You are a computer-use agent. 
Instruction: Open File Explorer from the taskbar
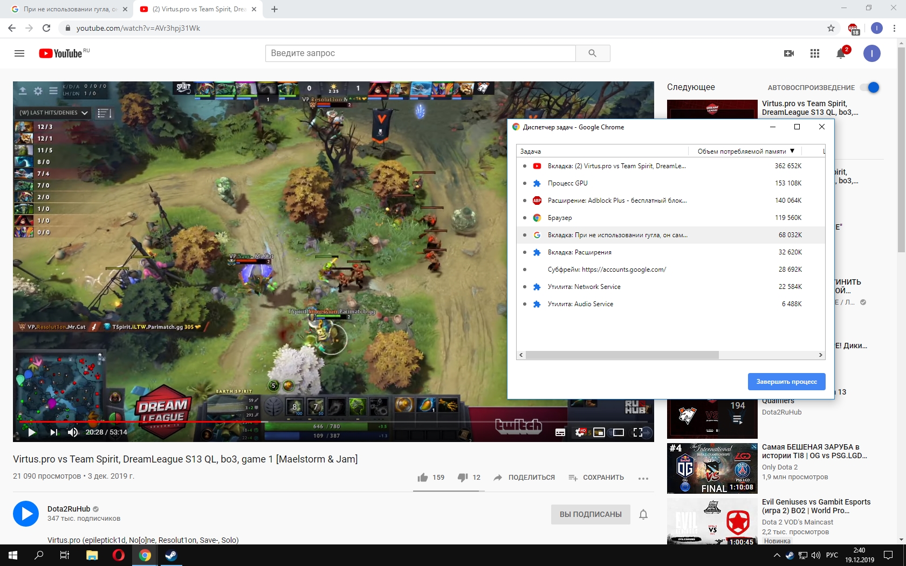[92, 555]
